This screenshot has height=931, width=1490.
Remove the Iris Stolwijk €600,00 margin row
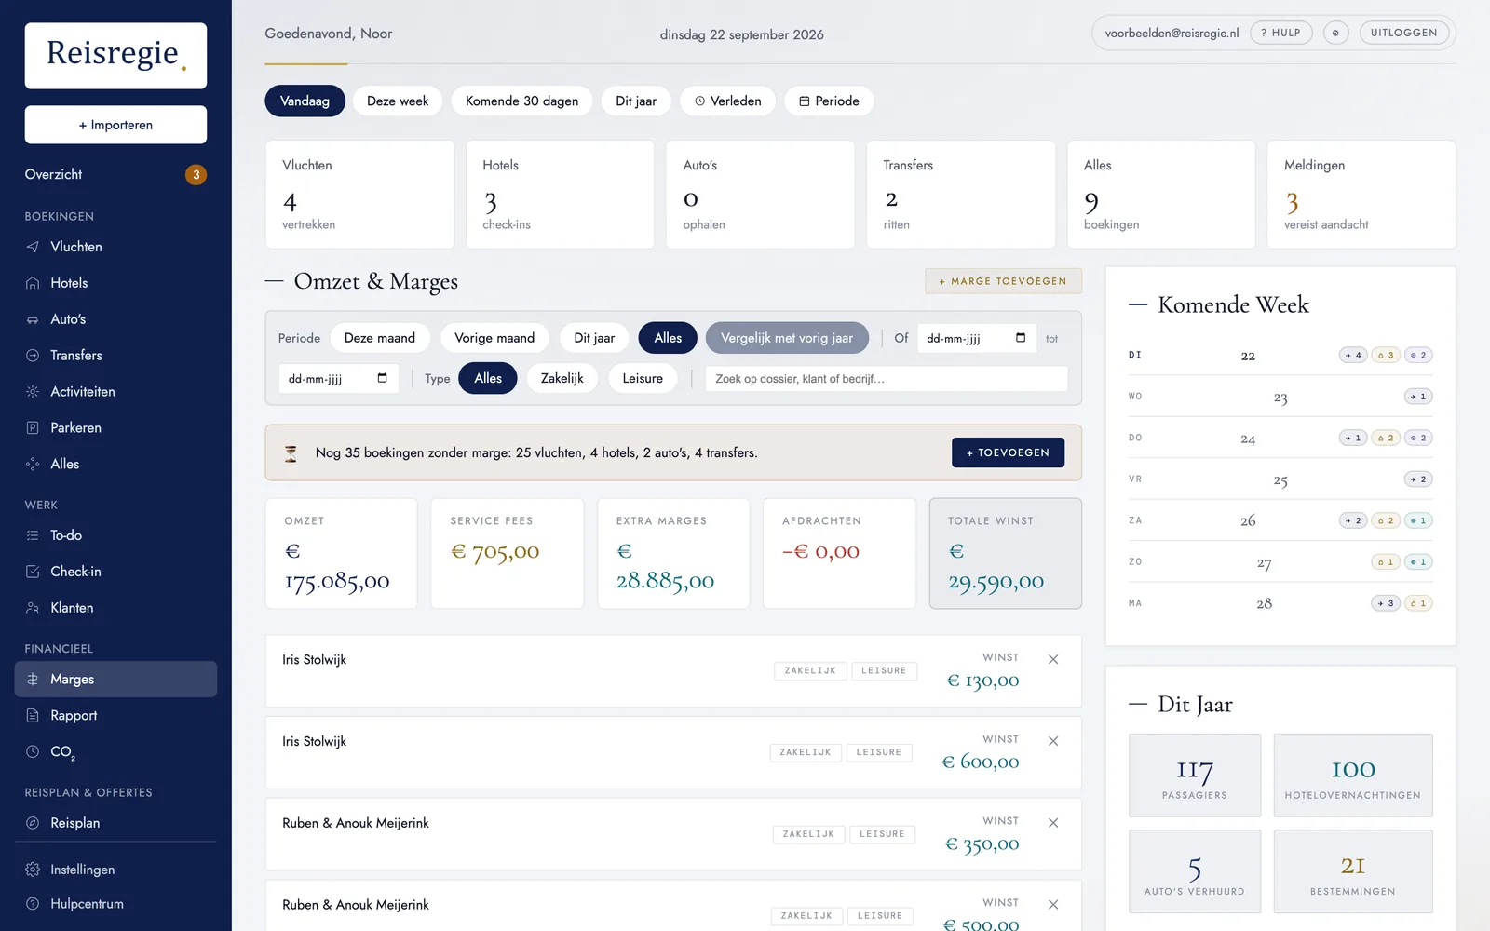point(1053,741)
